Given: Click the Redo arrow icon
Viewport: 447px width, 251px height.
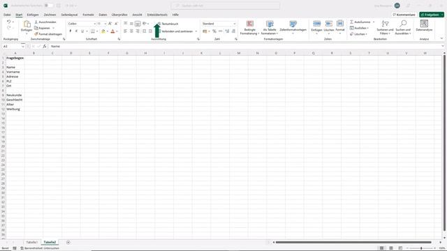Looking at the screenshot, I should [x=8, y=28].
